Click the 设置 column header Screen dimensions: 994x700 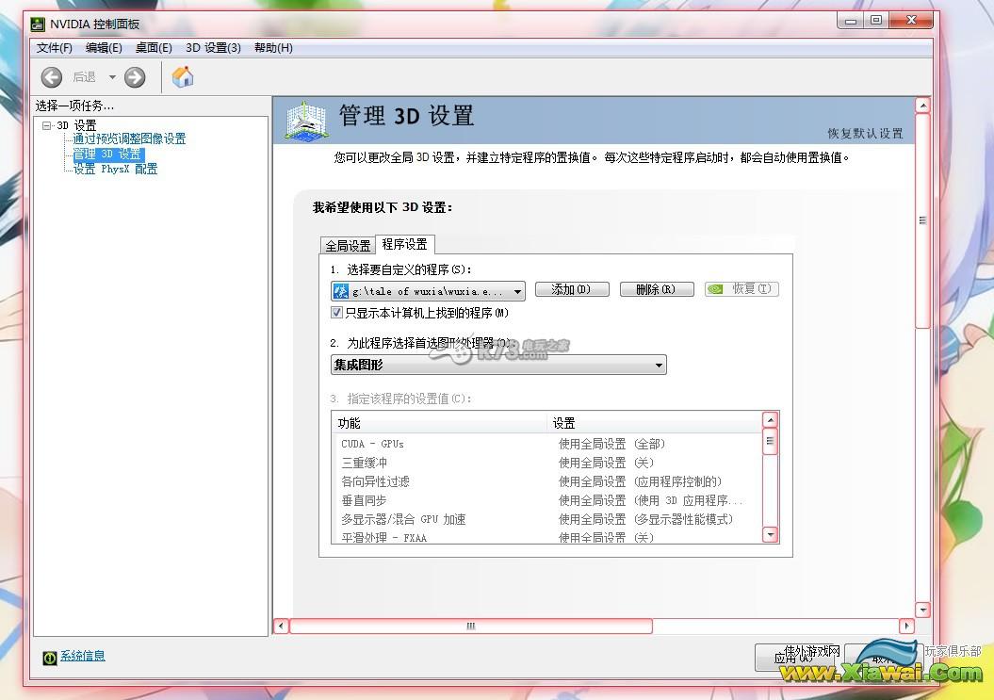coord(654,423)
